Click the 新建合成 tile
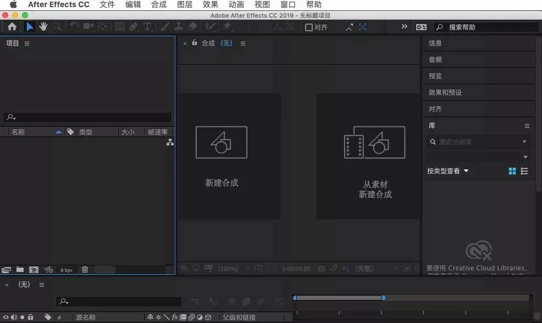 pos(230,156)
